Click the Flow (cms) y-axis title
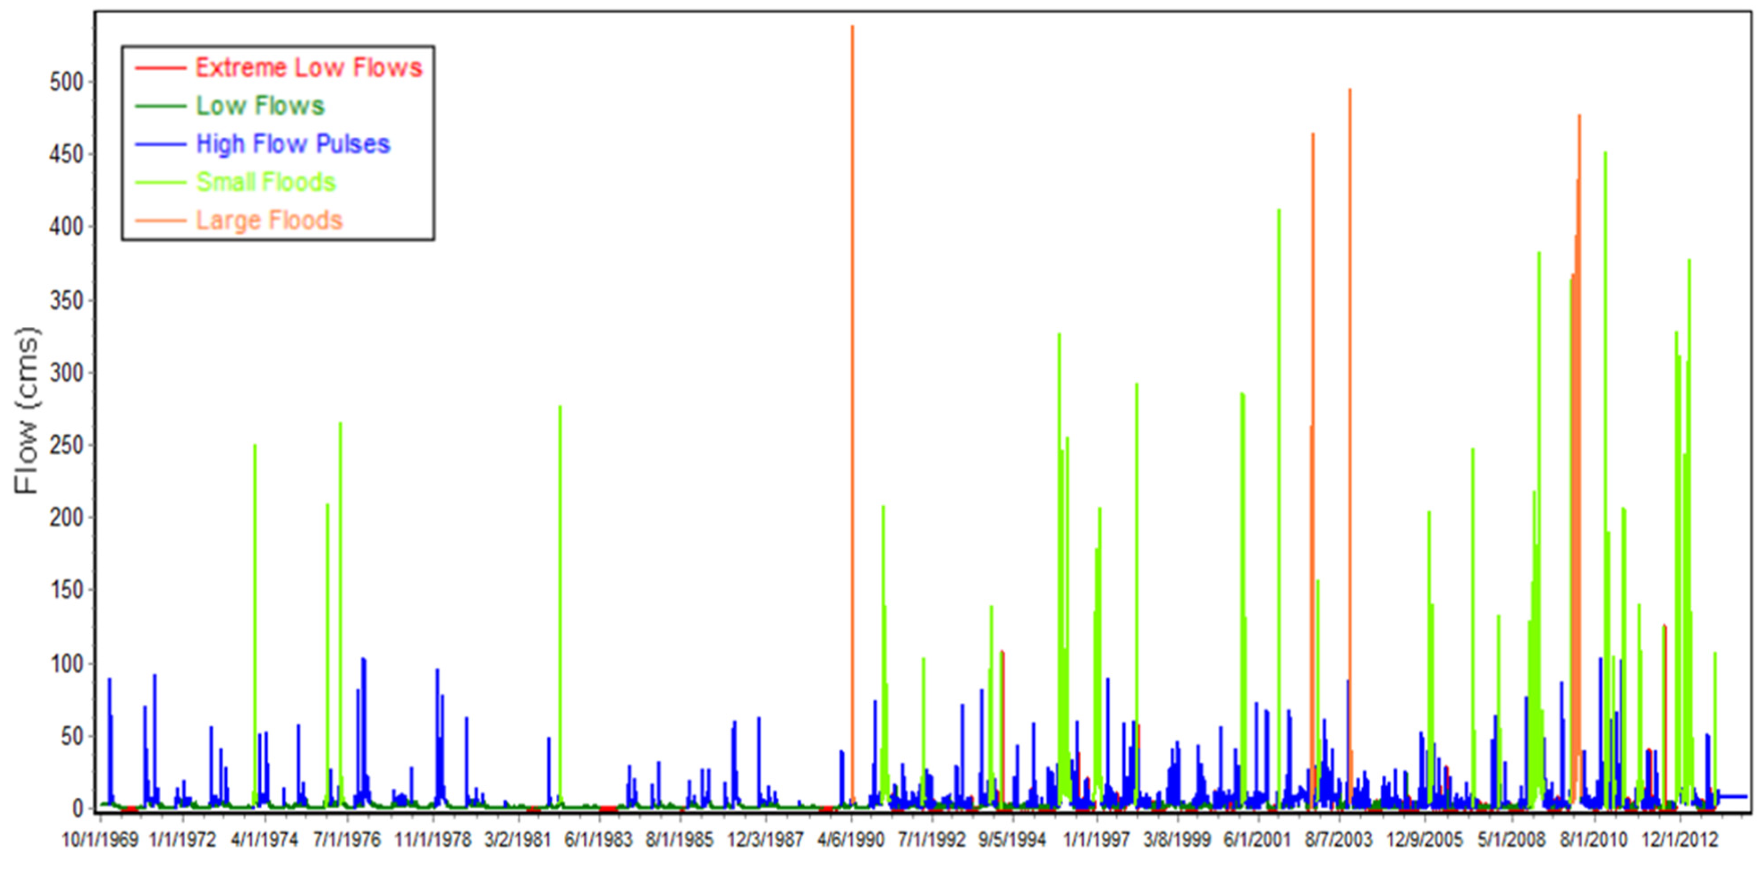The width and height of the screenshot is (1761, 869). coord(28,411)
